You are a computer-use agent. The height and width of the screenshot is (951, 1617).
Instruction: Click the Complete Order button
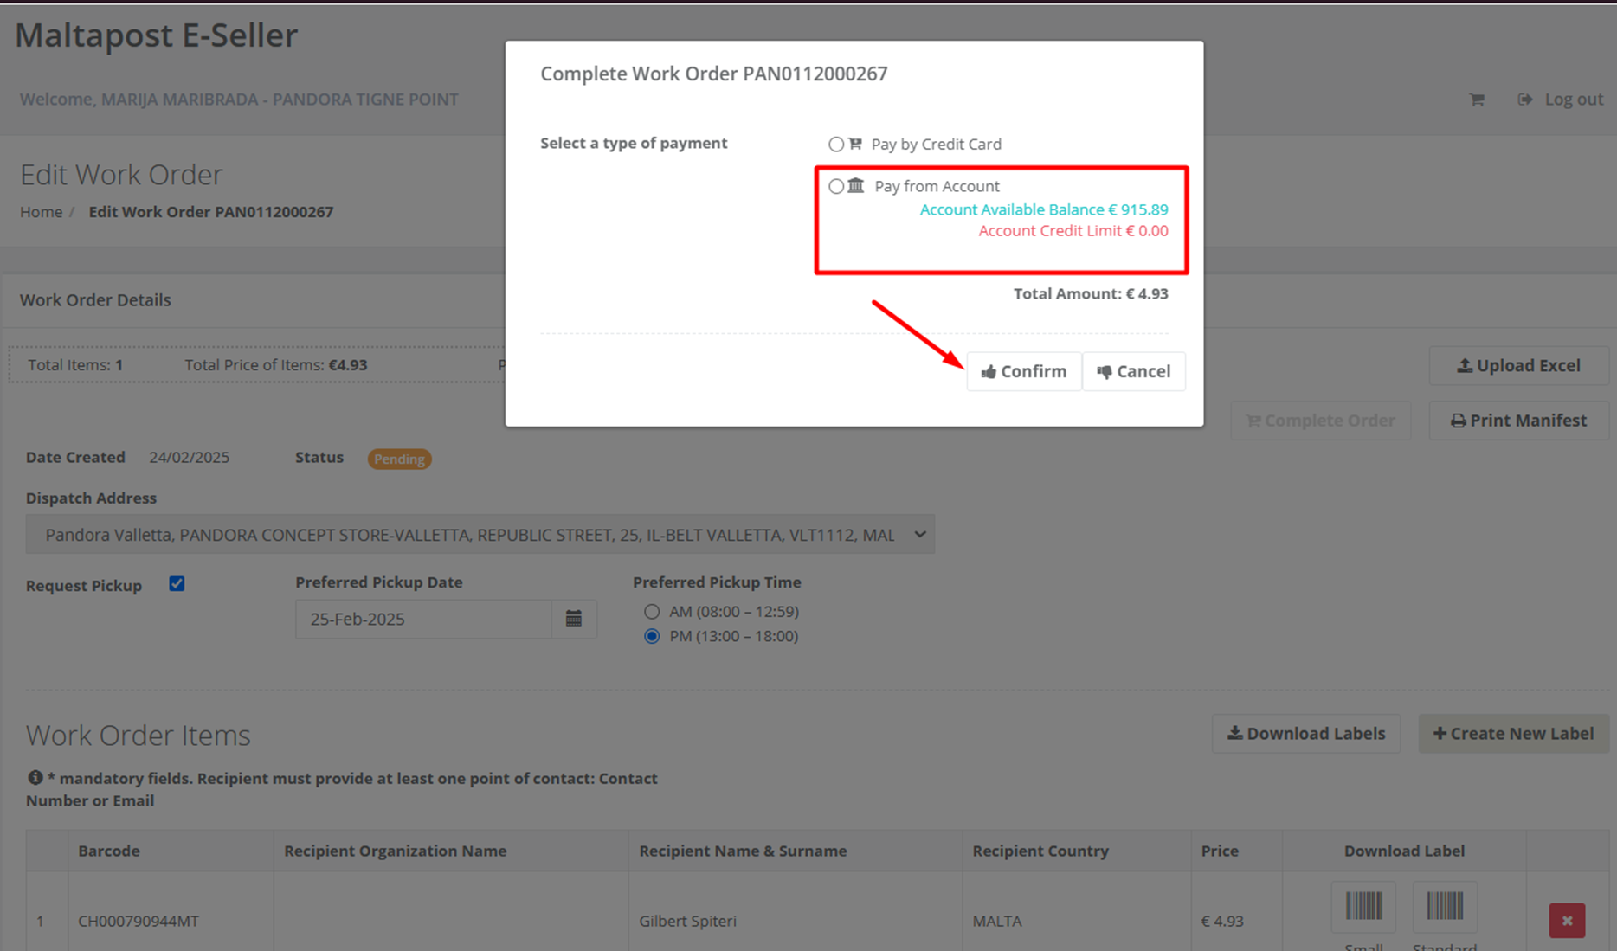click(1321, 421)
